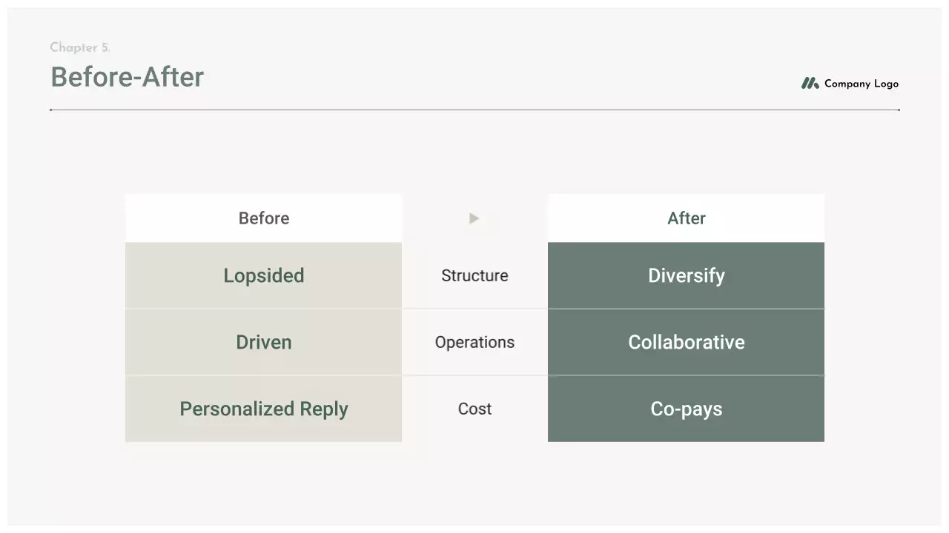Image resolution: width=949 pixels, height=533 pixels.
Task: Click the Diversify cell
Action: tap(686, 275)
